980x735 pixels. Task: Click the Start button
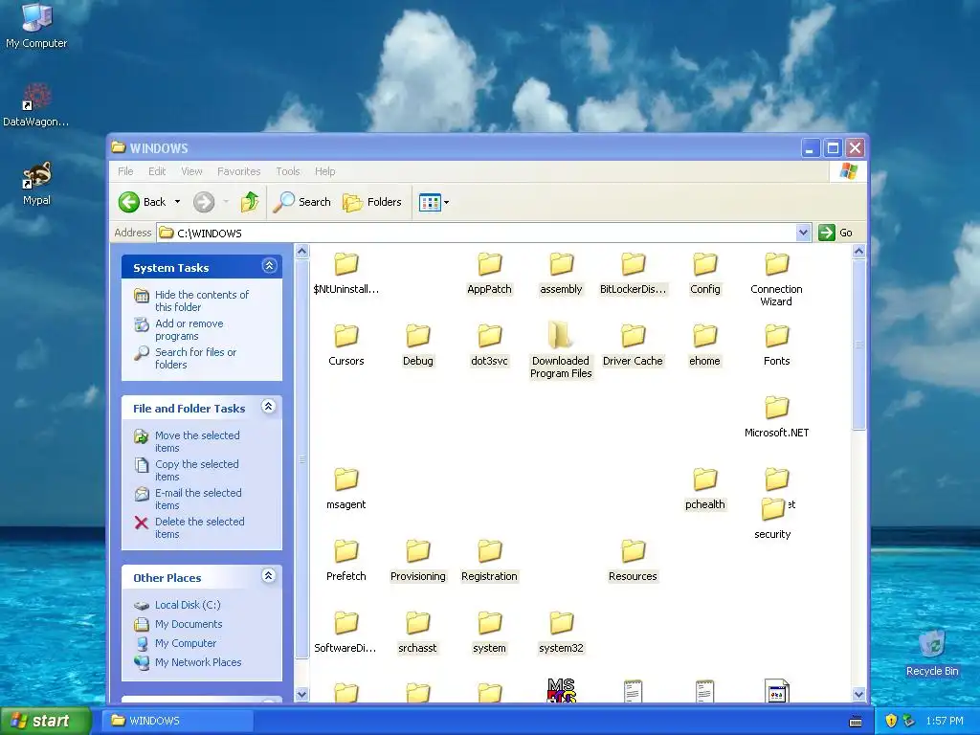tap(45, 721)
